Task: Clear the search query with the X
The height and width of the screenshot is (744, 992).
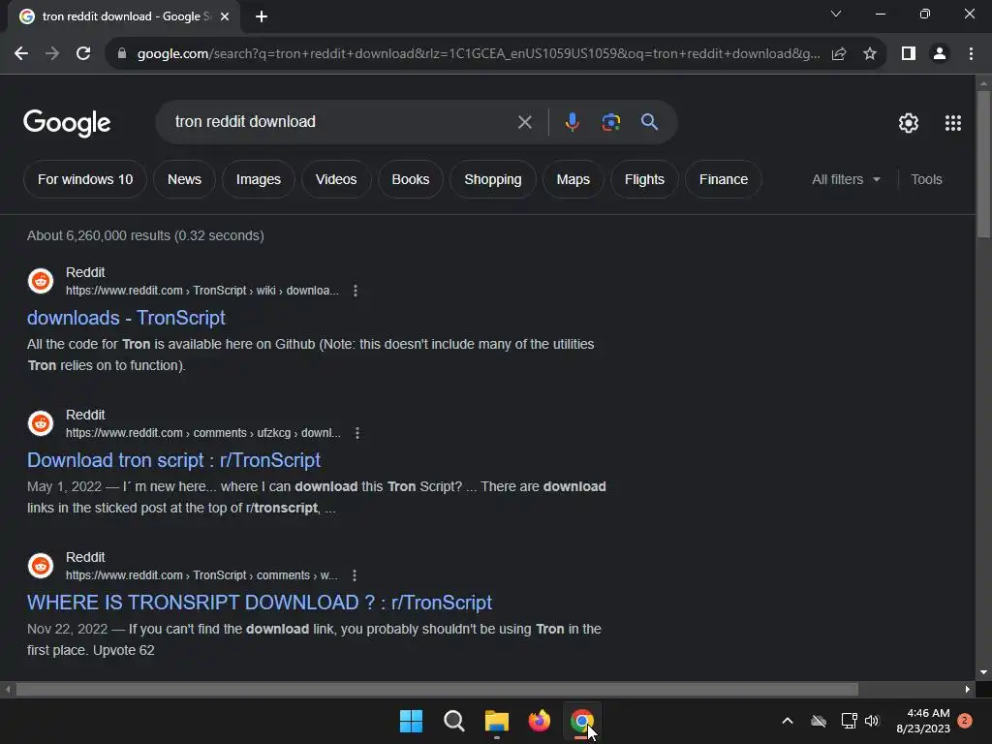Action: [524, 122]
